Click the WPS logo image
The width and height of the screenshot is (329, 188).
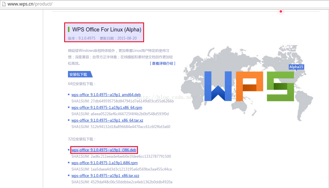tap(249, 86)
